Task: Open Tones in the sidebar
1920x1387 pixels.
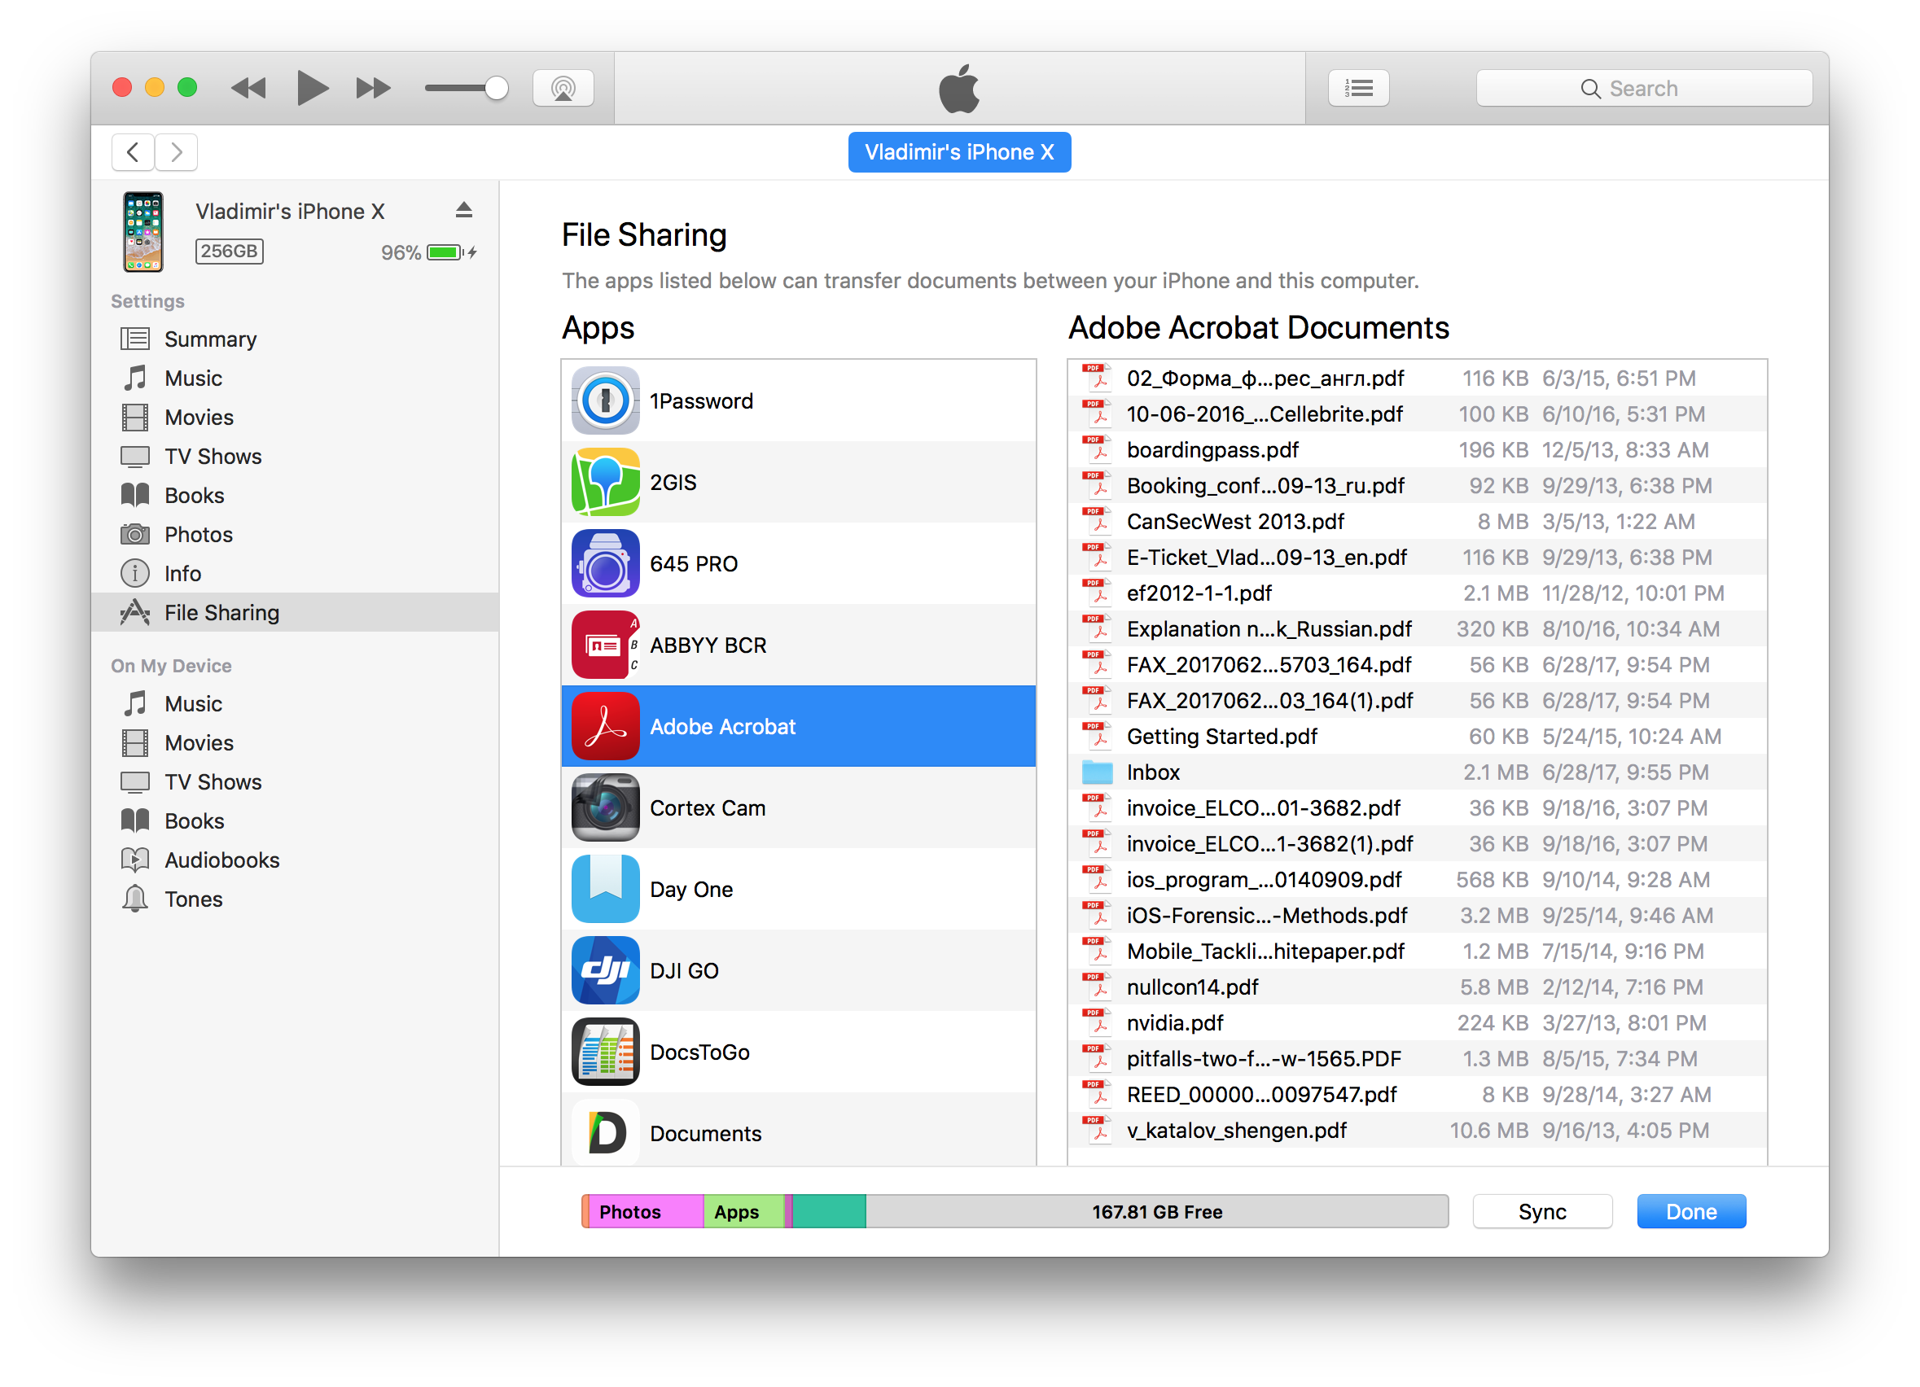Action: tap(295, 898)
